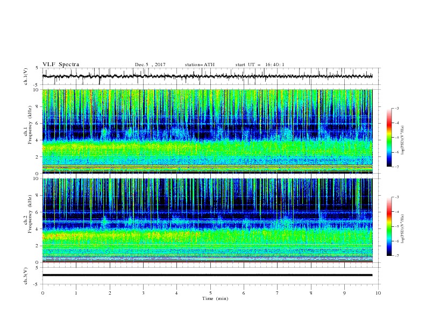Click time axis tick label "0"
This screenshot has width=426, height=329.
tap(42, 293)
